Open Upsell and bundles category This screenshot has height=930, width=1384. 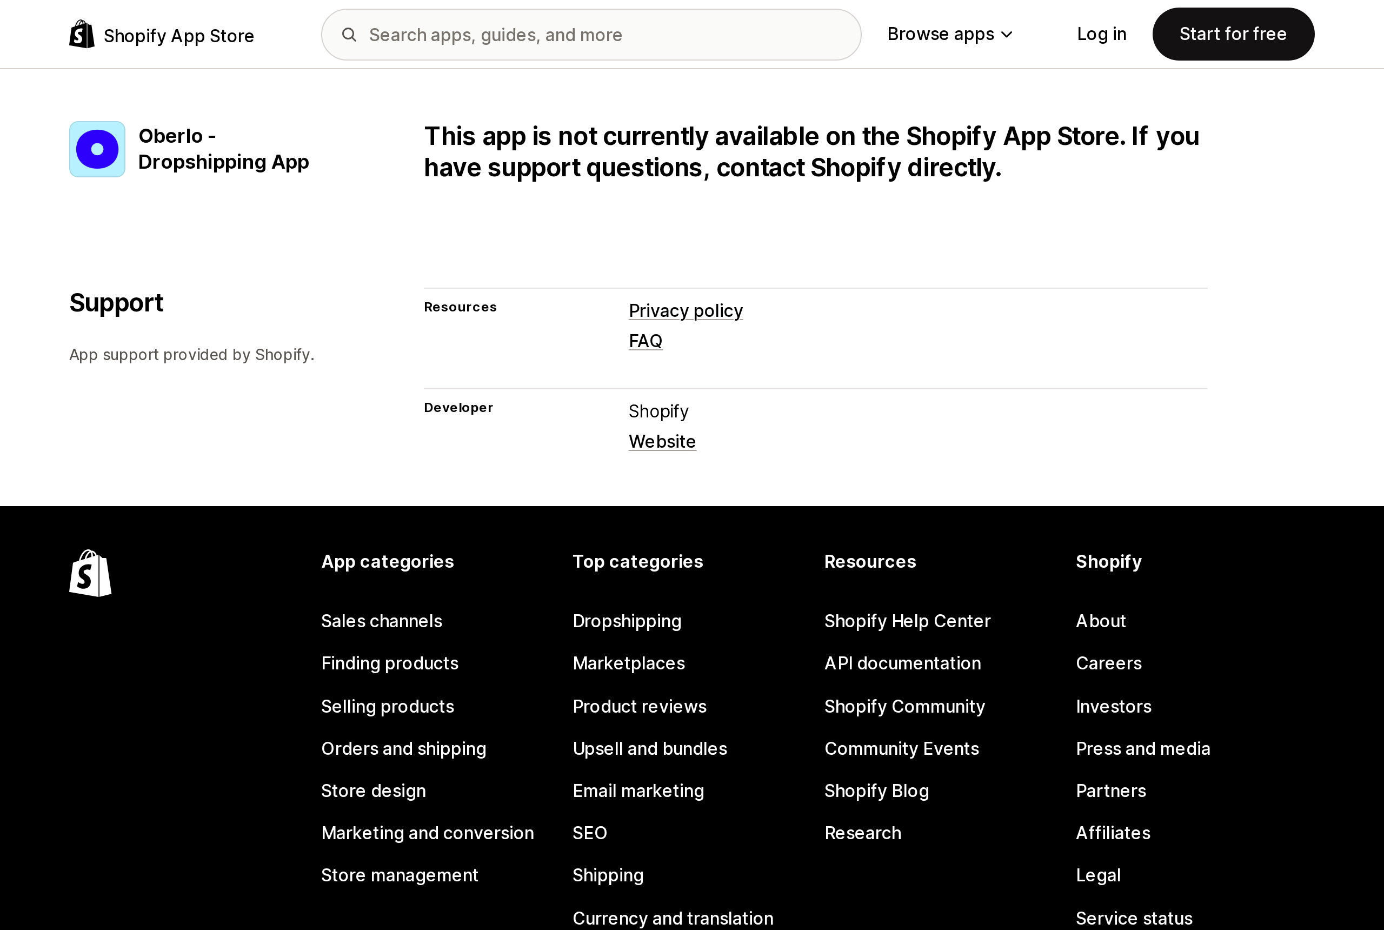pos(650,748)
